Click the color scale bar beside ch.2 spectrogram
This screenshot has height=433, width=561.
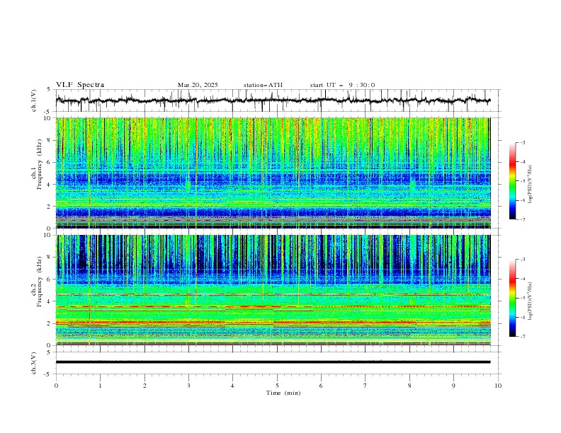(512, 298)
